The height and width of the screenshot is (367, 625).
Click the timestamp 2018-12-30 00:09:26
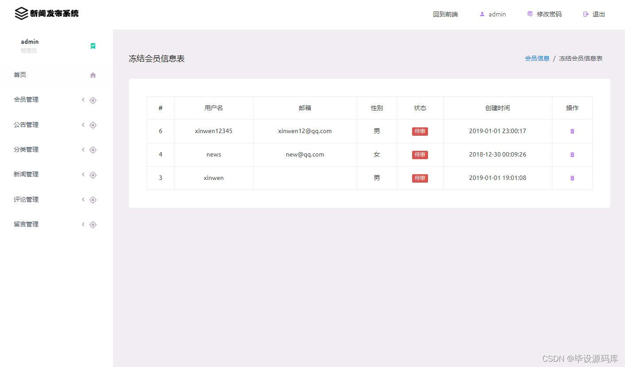(498, 154)
